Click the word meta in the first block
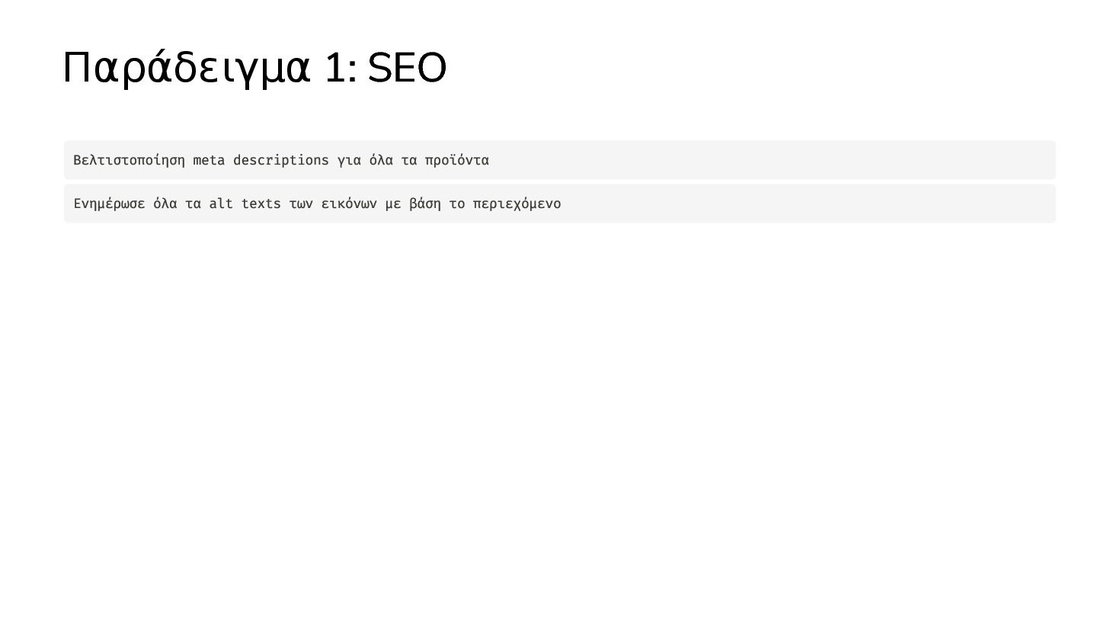Screen dimensions: 1120x631 [209, 160]
